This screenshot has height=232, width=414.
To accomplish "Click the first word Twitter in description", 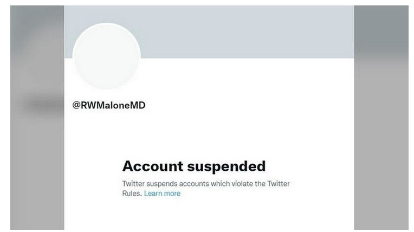I will [133, 184].
